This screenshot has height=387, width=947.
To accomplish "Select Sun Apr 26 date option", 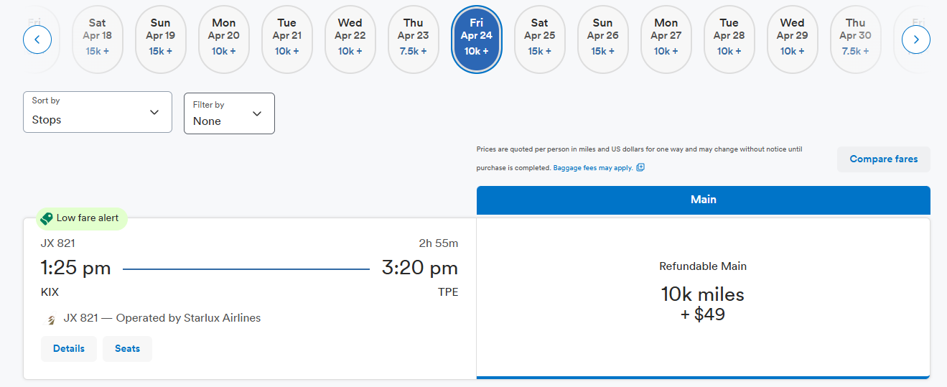I will click(x=602, y=39).
